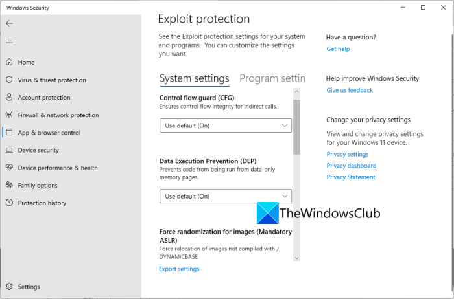This screenshot has width=454, height=299.
Task: Open the Get help link
Action: pos(338,49)
